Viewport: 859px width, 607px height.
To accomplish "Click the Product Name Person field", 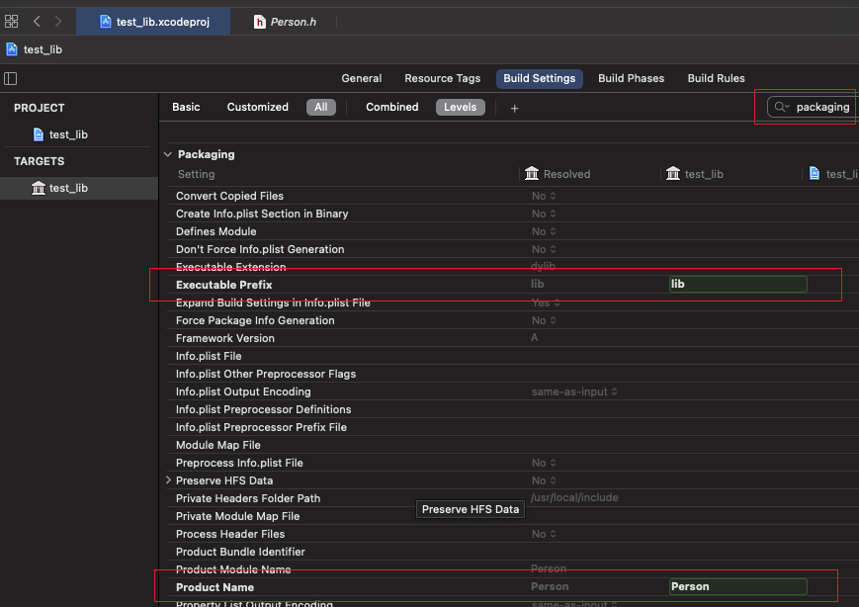I will click(737, 586).
